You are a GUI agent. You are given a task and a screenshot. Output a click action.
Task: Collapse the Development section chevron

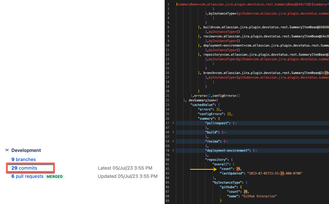point(7,150)
